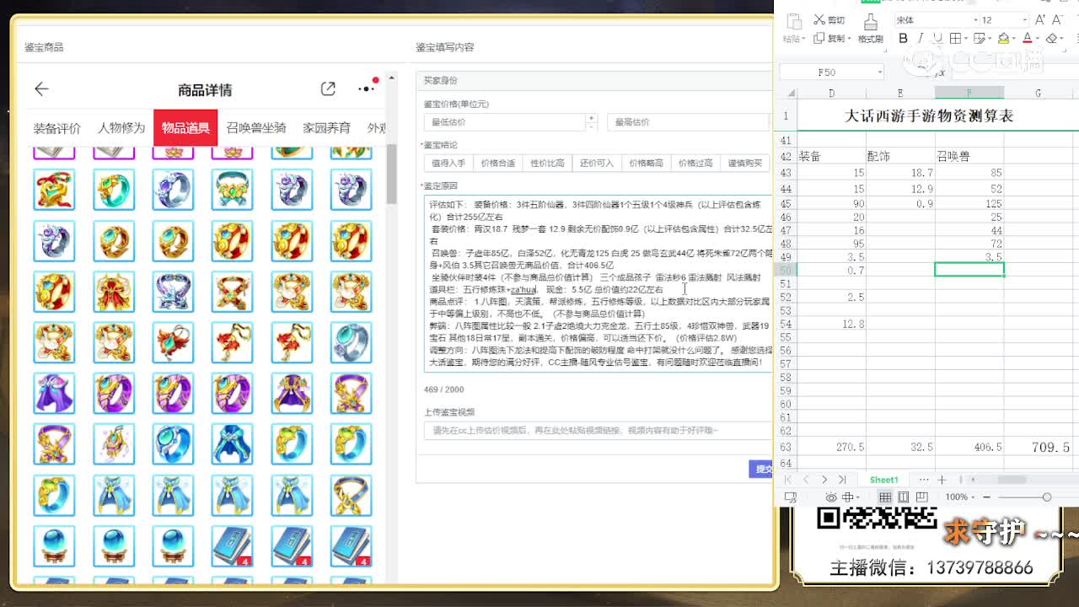This screenshot has height=607, width=1079.
Task: Open the fill color dropdown arrow
Action: coord(1012,38)
